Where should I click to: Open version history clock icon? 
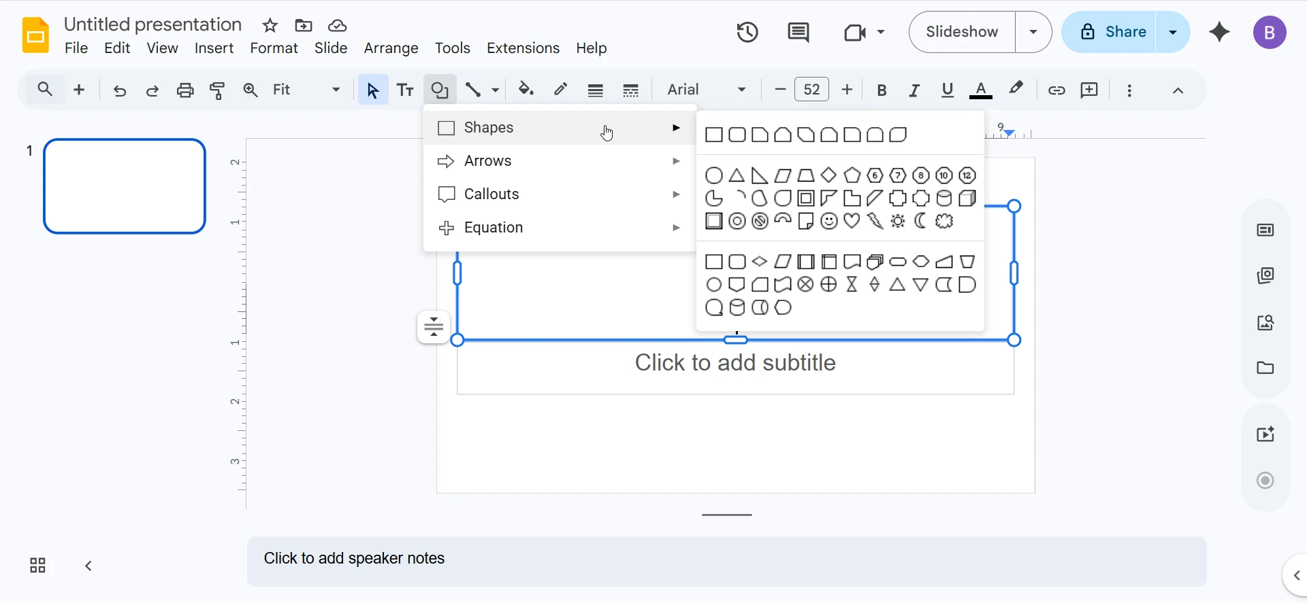[747, 32]
